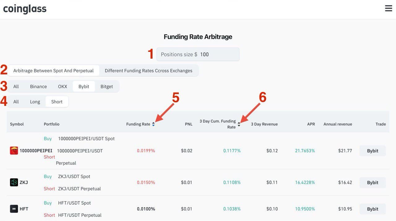
Task: Click the Portfolio column header
Action: pos(52,124)
